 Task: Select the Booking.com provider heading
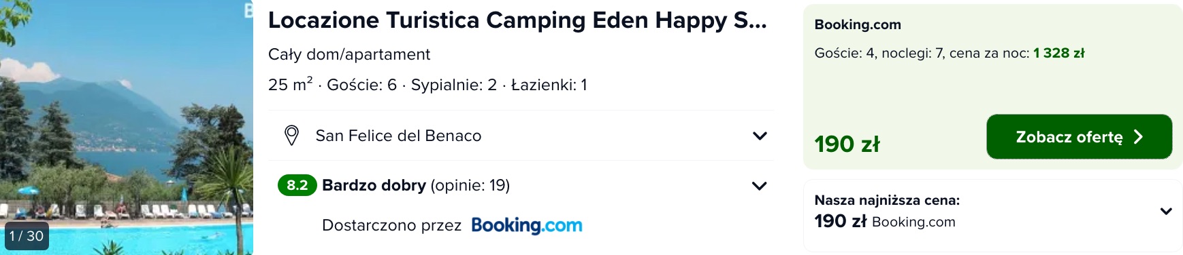pos(858,24)
